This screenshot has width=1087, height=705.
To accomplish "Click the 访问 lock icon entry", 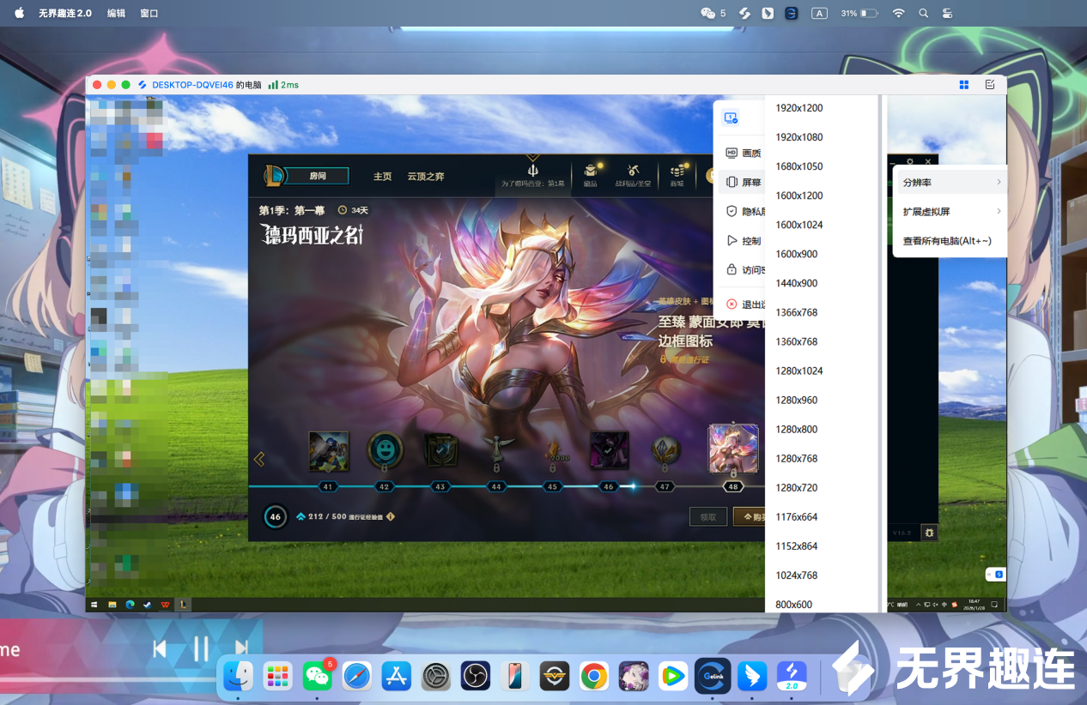I will (x=744, y=269).
